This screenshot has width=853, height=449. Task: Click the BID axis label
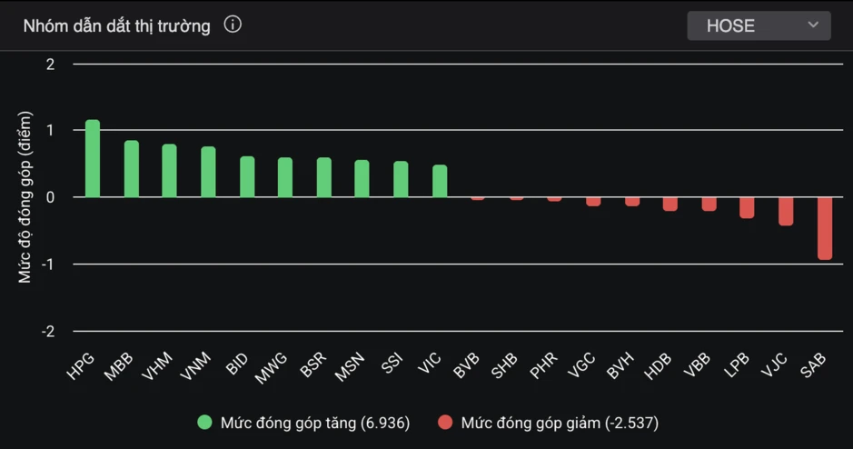tap(237, 364)
